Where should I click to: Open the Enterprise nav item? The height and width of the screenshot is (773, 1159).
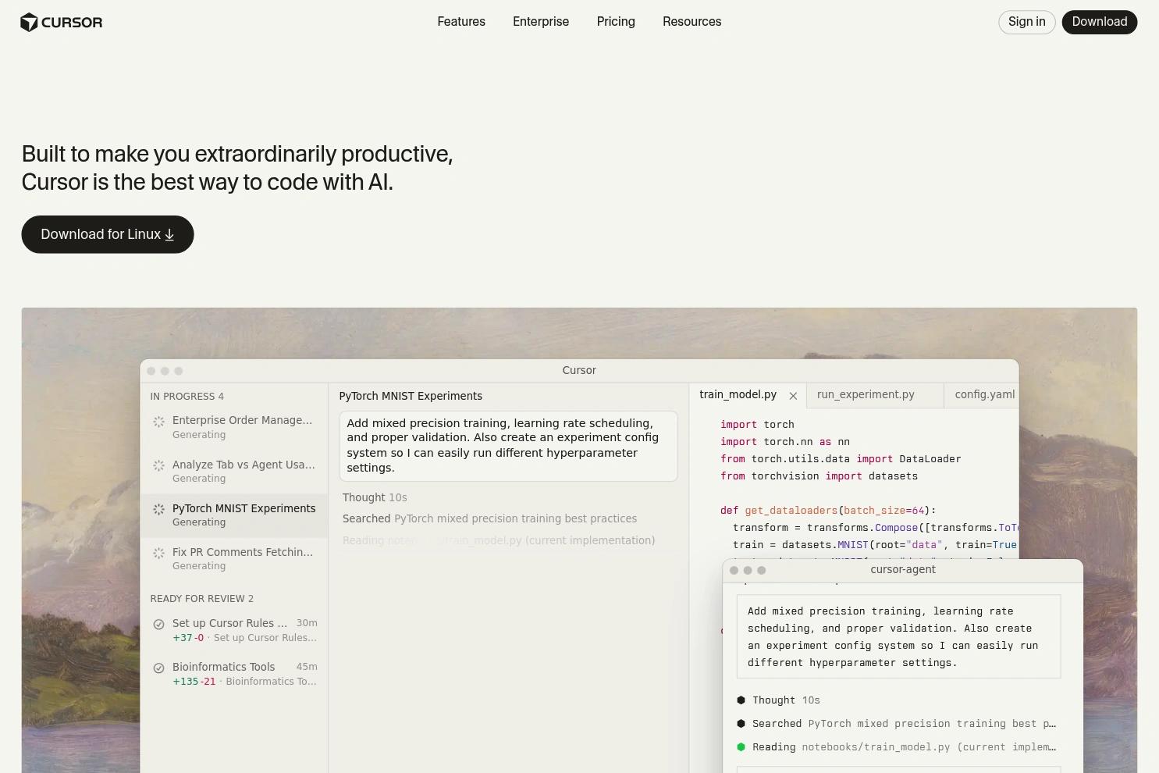coord(540,22)
